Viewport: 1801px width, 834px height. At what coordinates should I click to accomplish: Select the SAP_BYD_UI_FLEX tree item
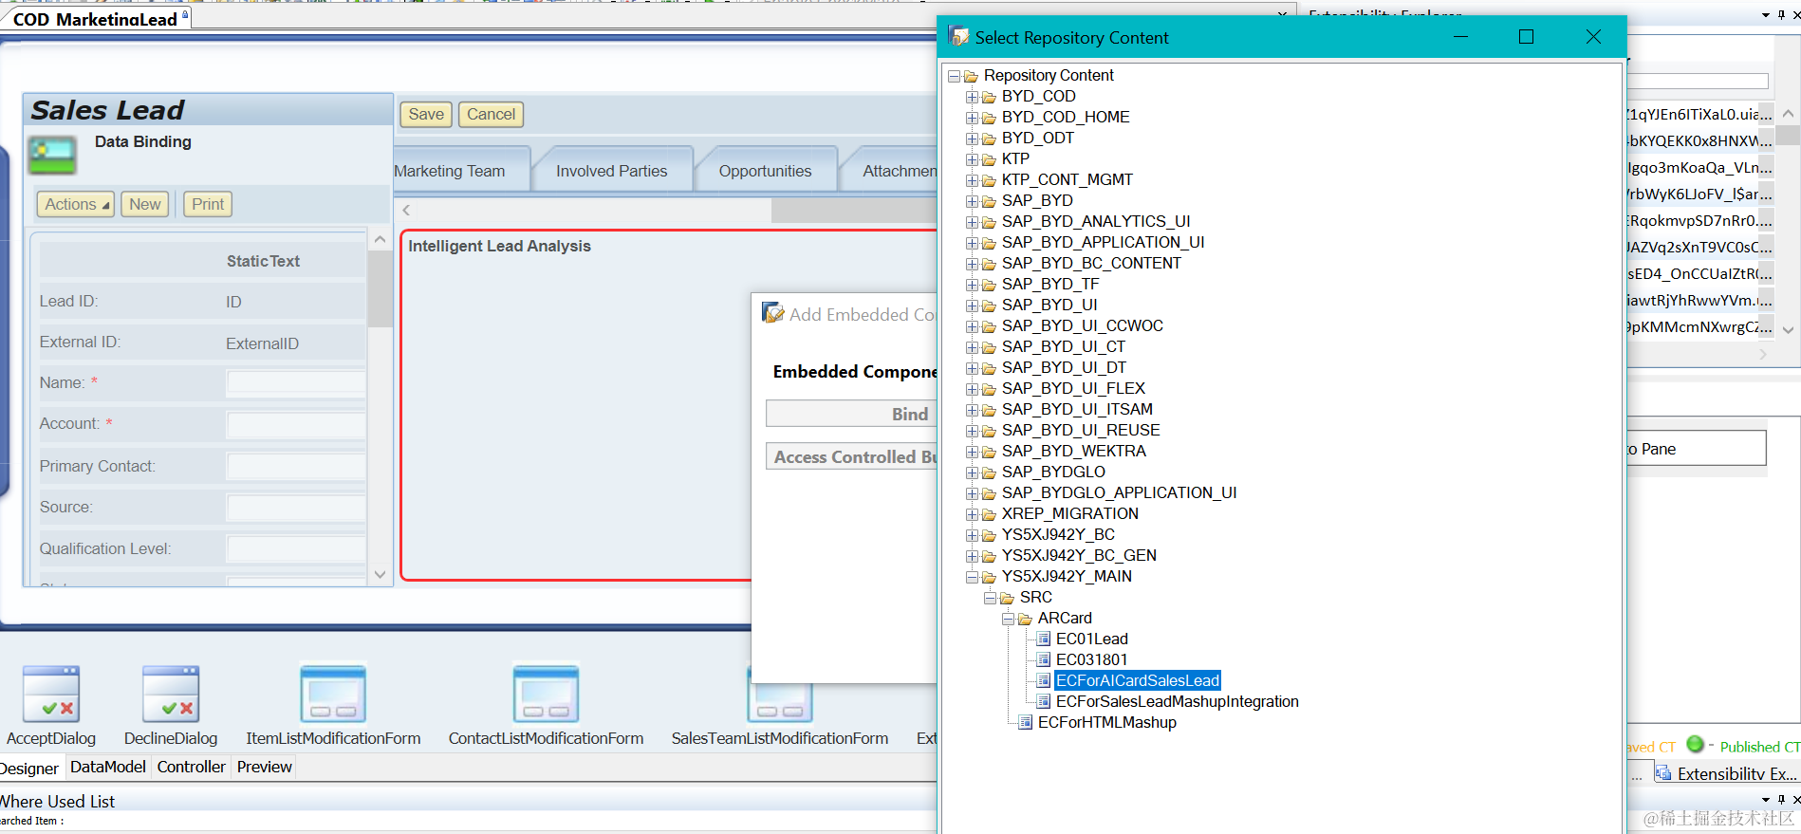click(1073, 388)
